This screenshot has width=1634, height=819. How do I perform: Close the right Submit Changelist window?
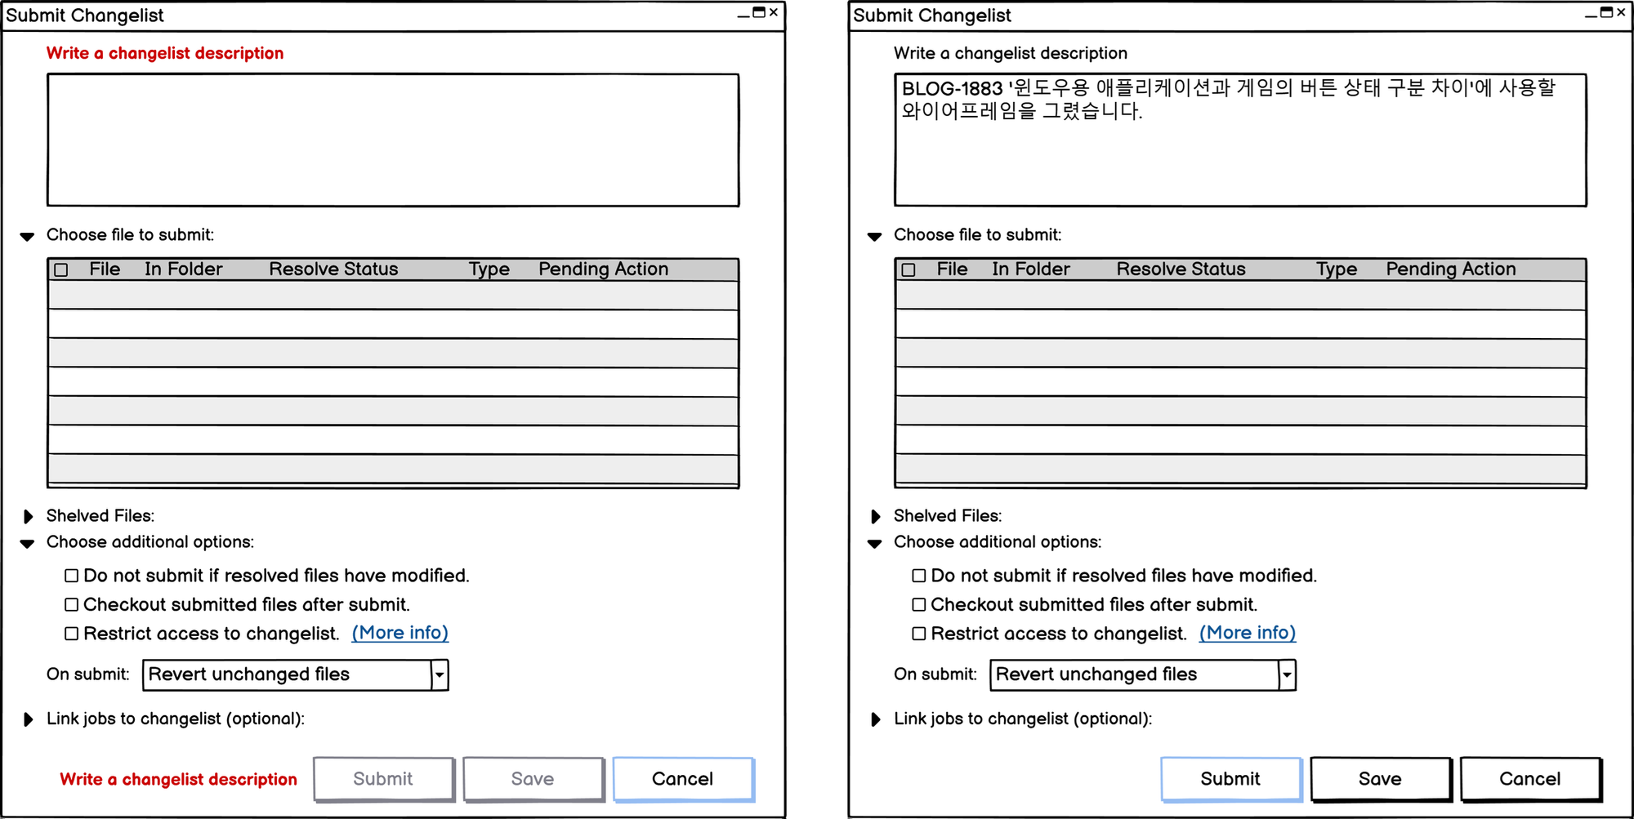coord(1621,12)
